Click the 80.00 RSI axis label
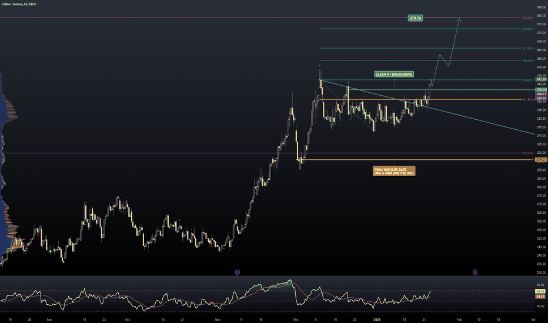 pyautogui.click(x=540, y=285)
